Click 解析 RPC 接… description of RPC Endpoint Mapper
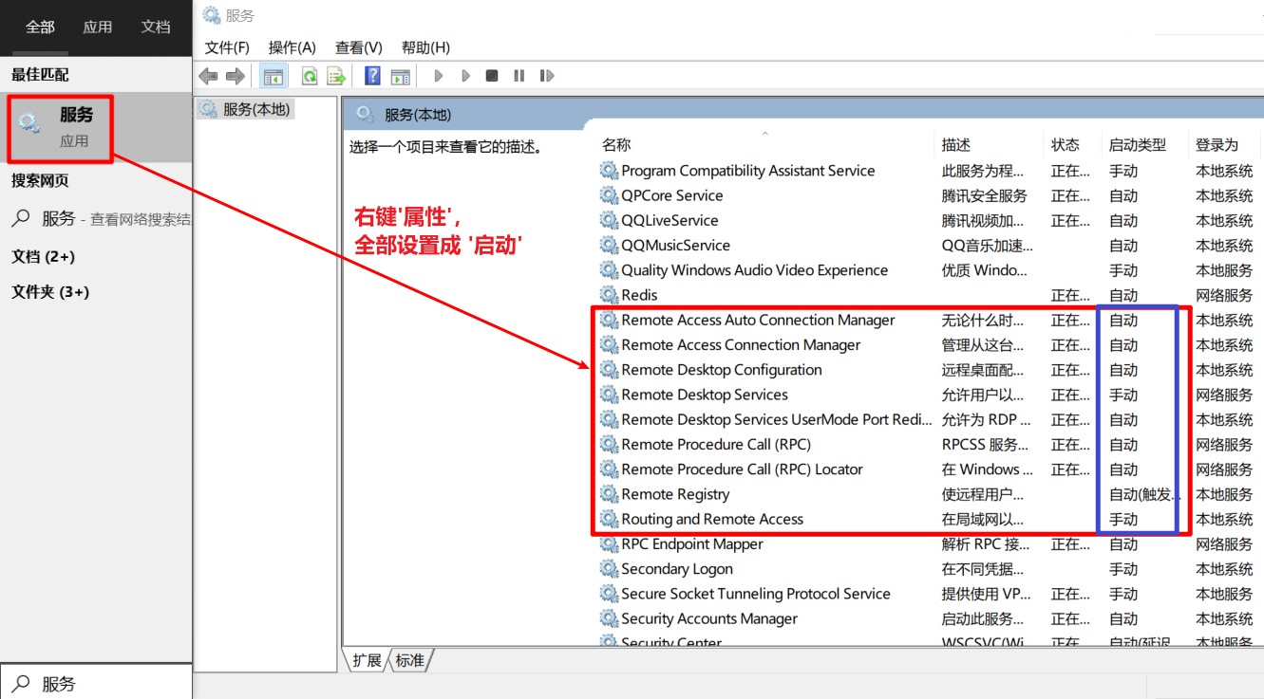This screenshot has width=1264, height=699. coord(985,544)
